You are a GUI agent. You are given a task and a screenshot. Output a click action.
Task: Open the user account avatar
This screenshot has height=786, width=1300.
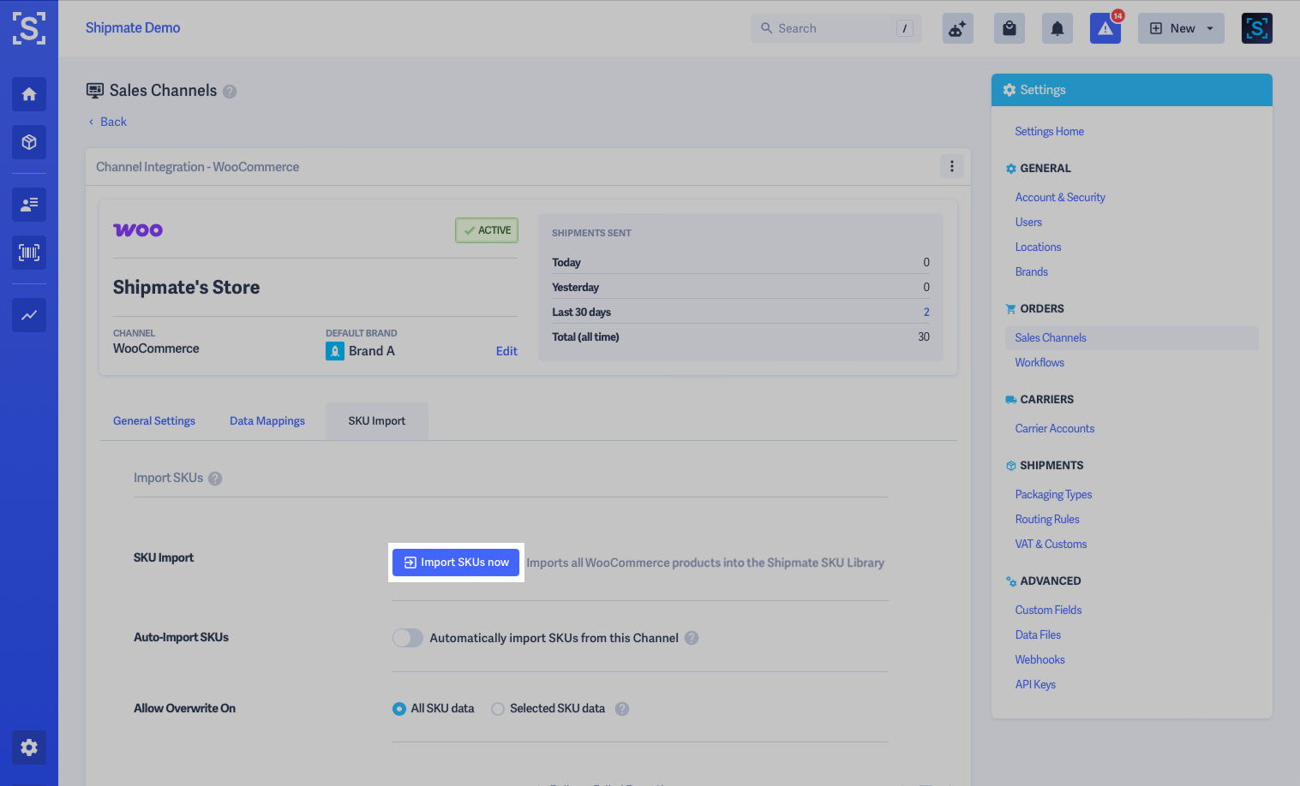(x=1257, y=28)
